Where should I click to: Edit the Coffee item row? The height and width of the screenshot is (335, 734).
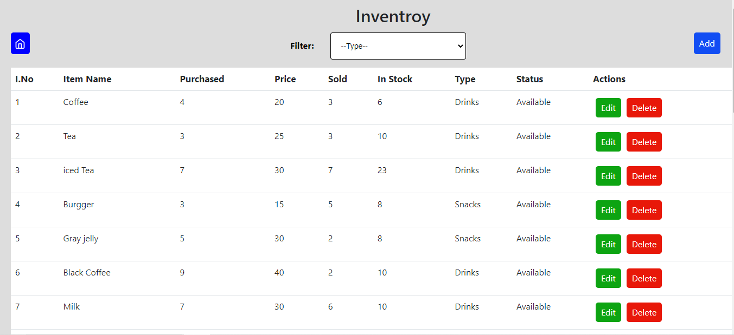608,108
